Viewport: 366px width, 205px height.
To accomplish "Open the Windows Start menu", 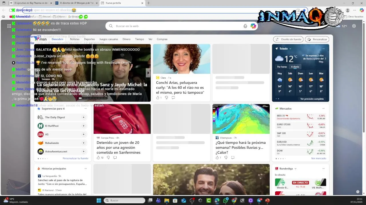I will click(x=99, y=200).
